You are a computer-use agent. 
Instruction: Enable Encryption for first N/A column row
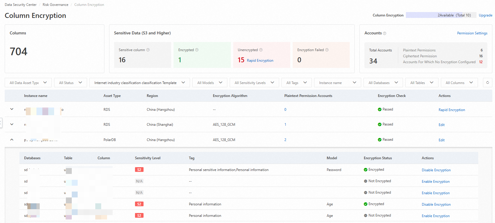[436, 182]
